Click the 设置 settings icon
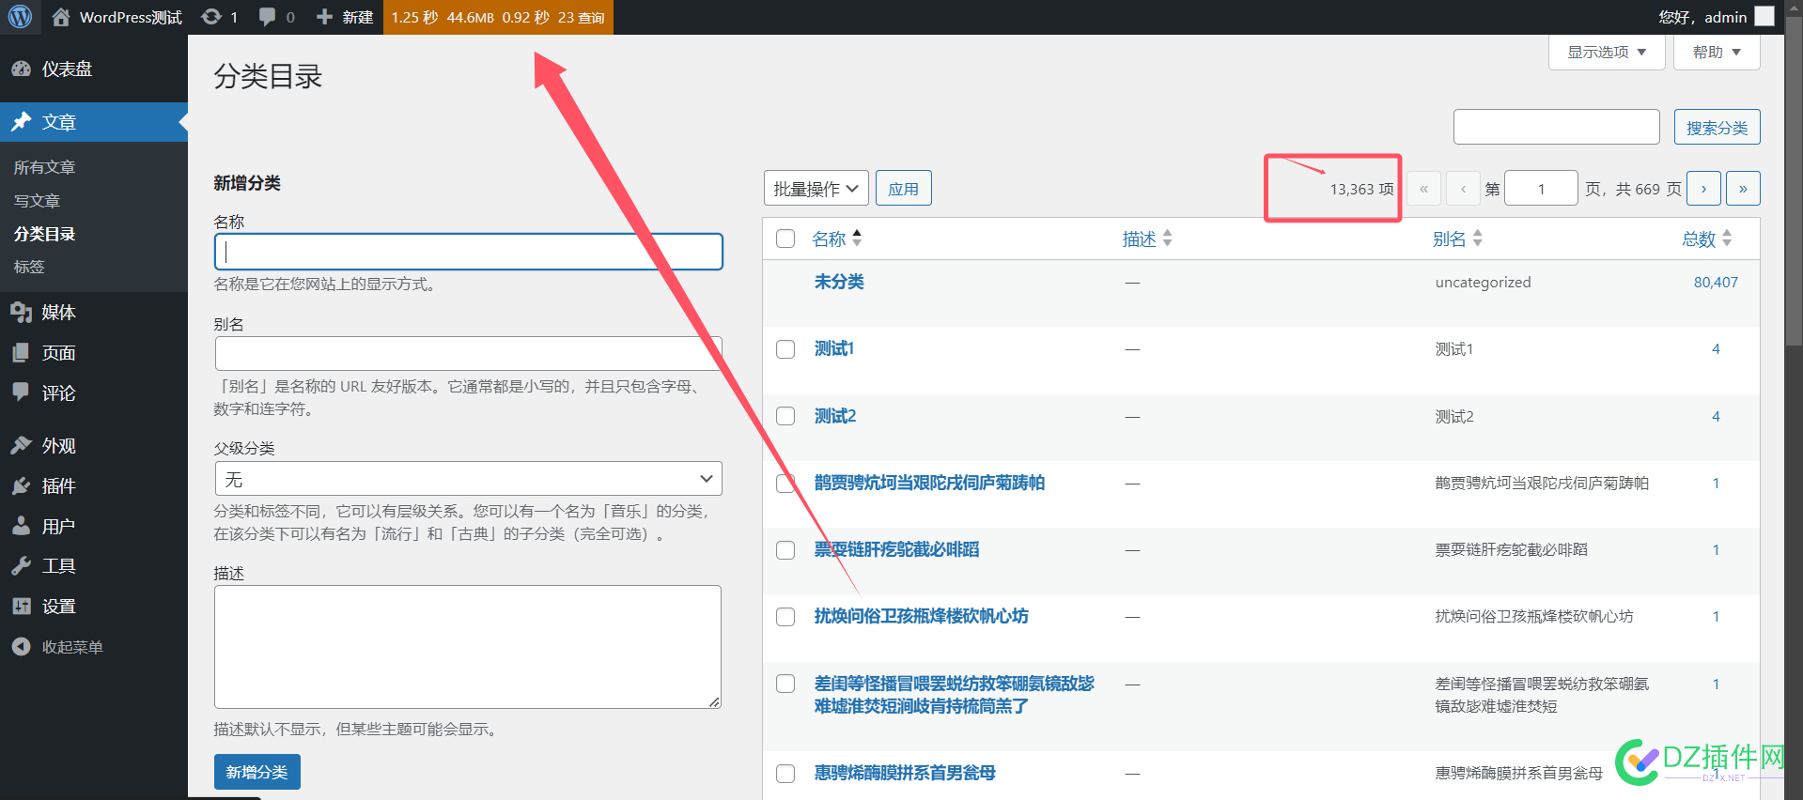This screenshot has width=1803, height=800. coord(21,606)
